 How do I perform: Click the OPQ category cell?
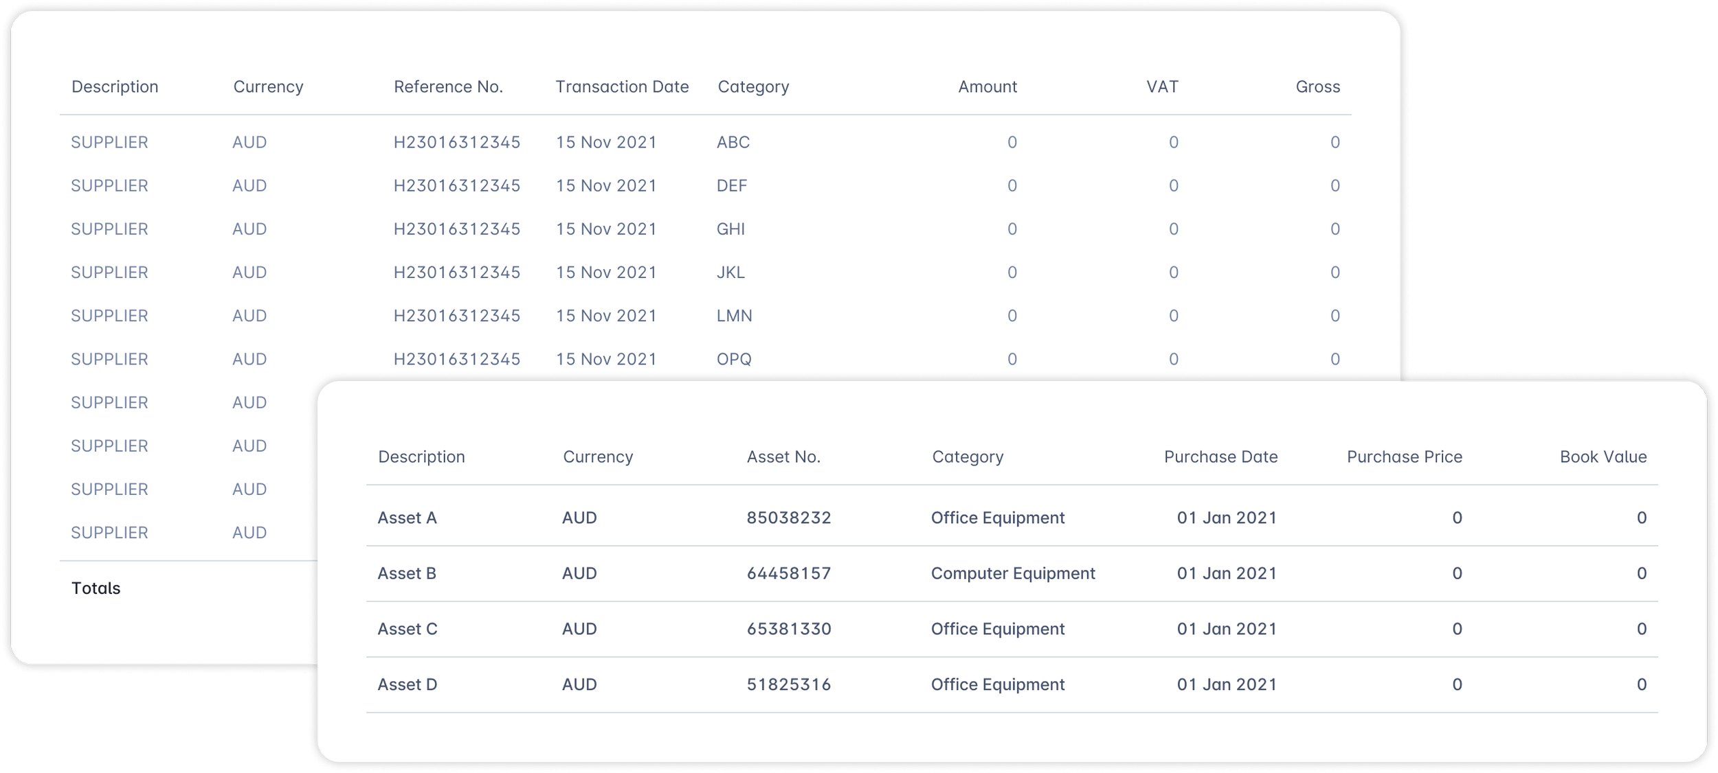point(733,359)
